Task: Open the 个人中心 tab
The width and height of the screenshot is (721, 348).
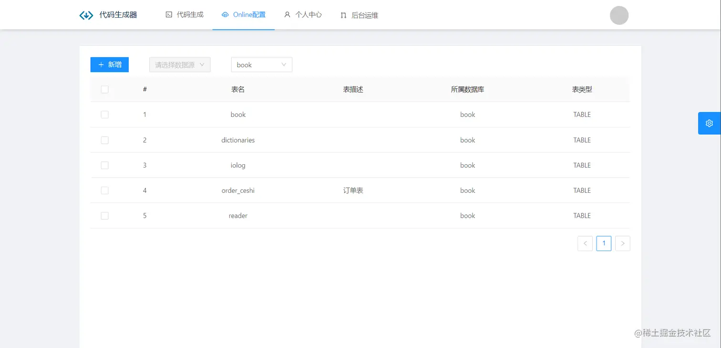Action: click(303, 15)
